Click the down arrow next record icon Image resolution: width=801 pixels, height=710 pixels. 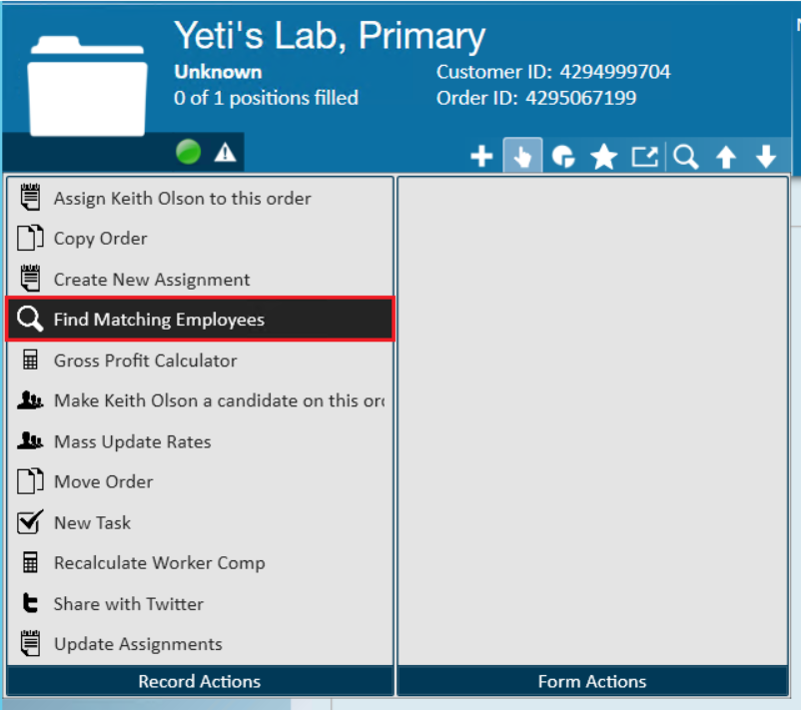[x=766, y=157]
